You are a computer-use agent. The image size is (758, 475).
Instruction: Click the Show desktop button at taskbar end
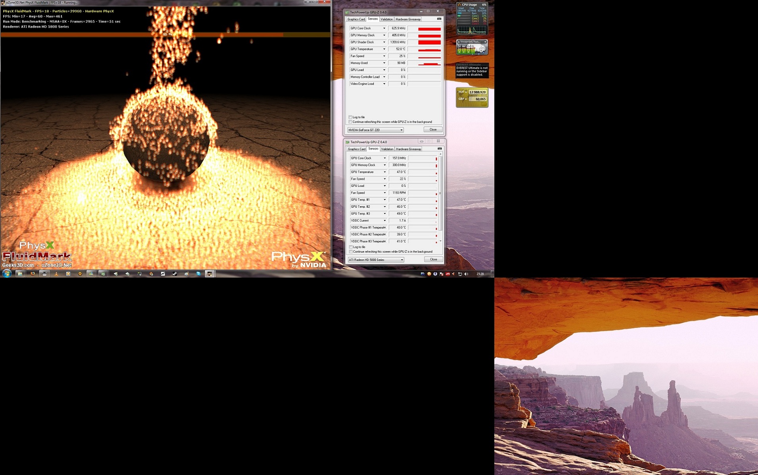click(492, 274)
